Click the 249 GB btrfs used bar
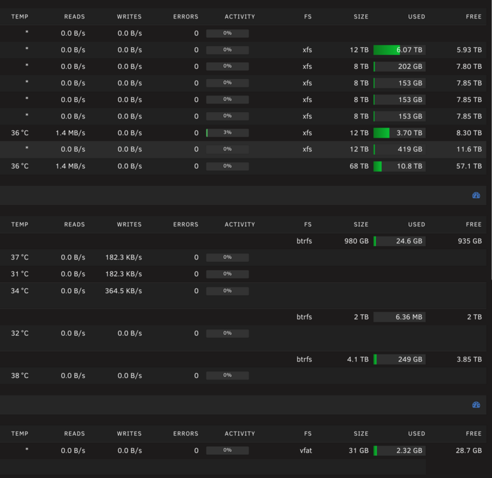This screenshot has height=478, width=492. click(x=400, y=359)
